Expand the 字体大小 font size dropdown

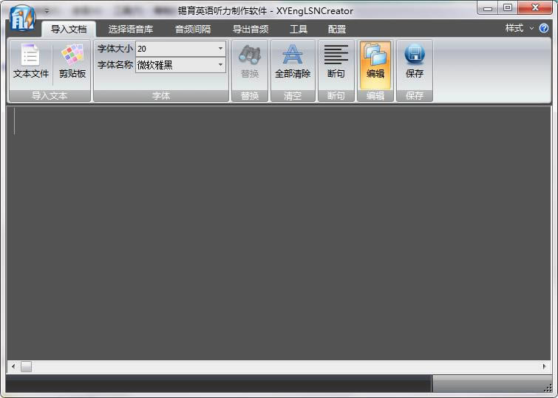click(x=220, y=49)
